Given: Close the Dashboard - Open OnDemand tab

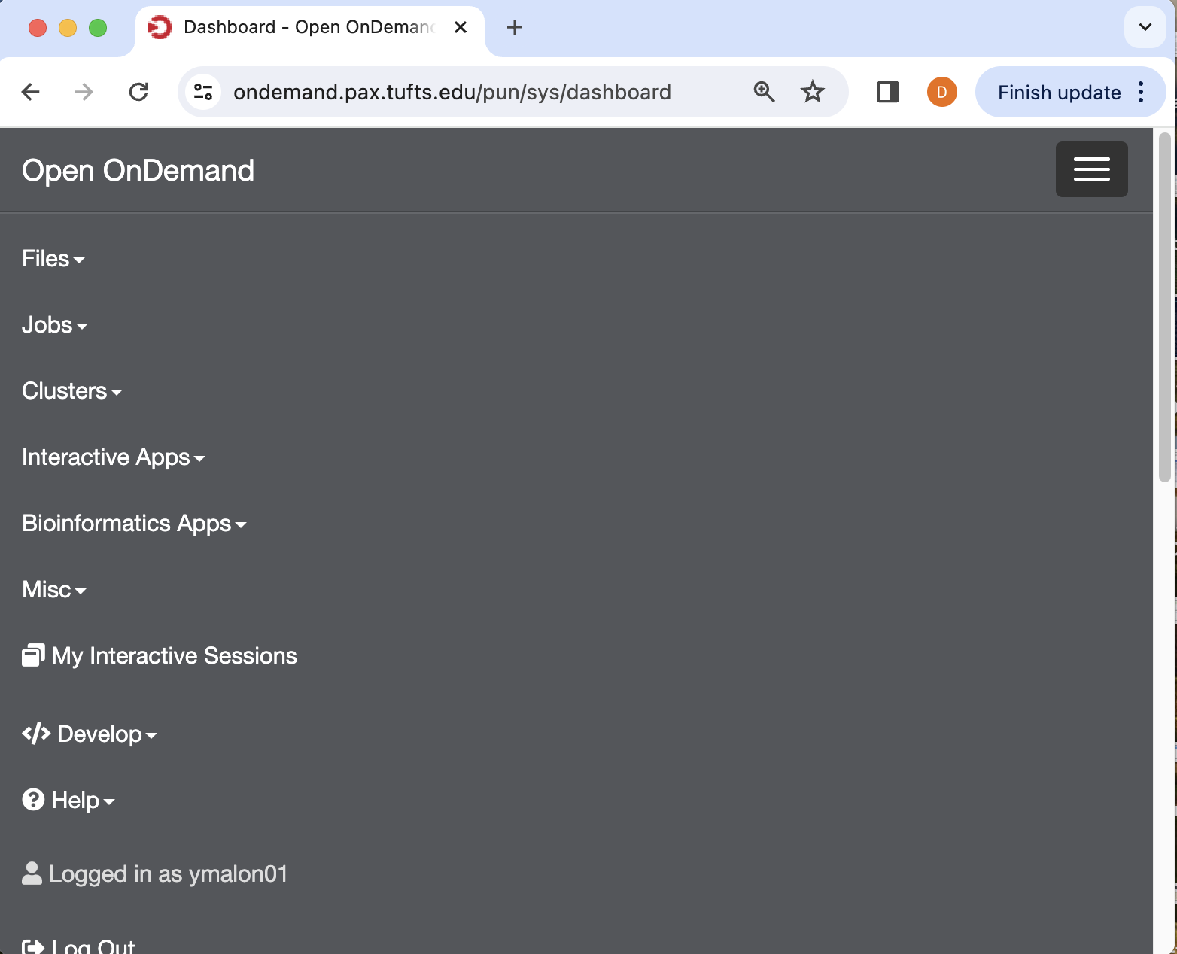Looking at the screenshot, I should [461, 27].
